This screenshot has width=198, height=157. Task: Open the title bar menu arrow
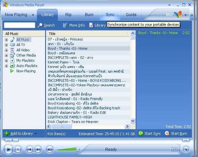tap(169, 5)
